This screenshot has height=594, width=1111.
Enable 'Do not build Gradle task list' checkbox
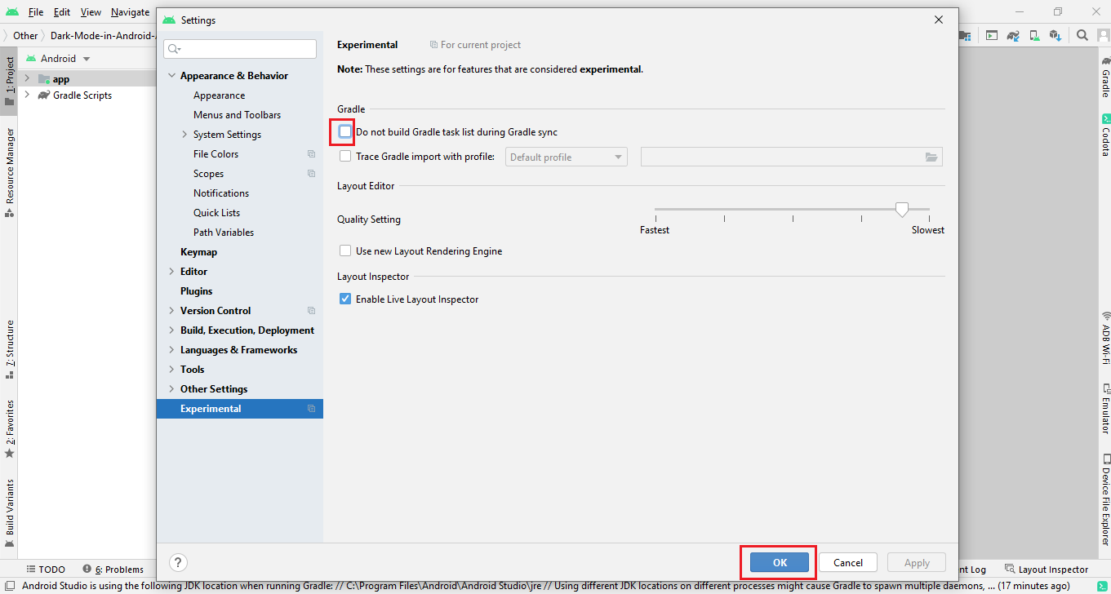tap(345, 131)
